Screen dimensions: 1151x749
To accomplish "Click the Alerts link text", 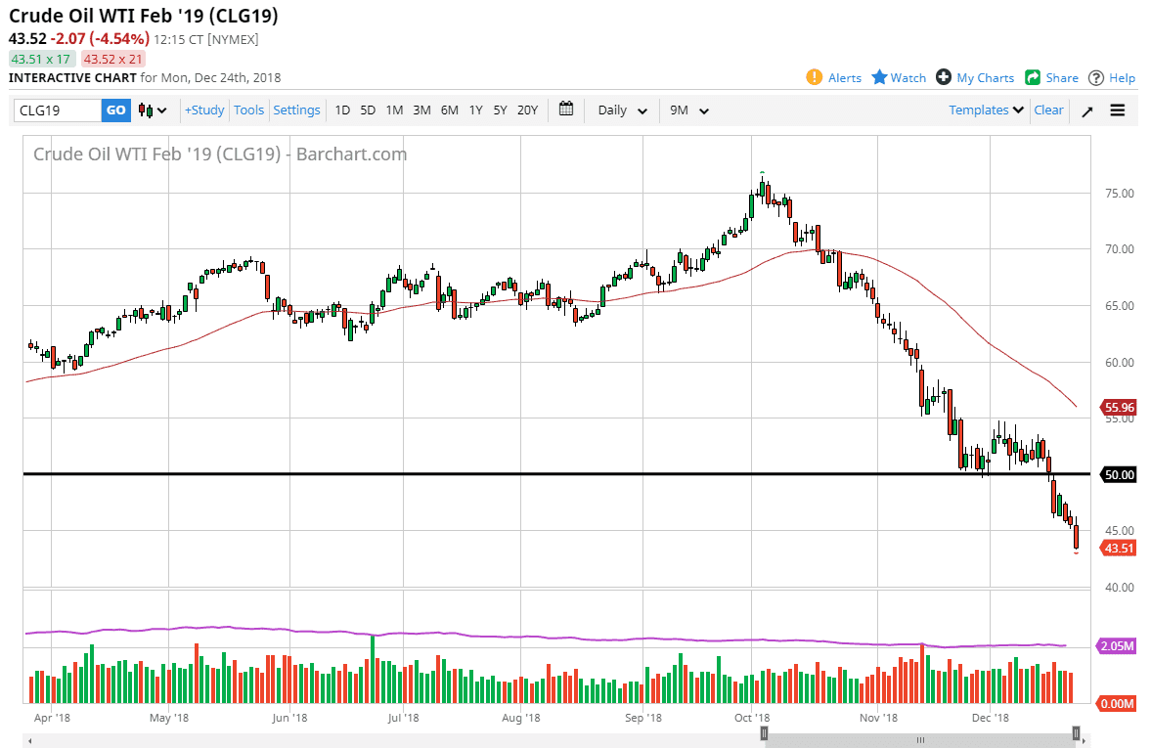I will pyautogui.click(x=845, y=78).
